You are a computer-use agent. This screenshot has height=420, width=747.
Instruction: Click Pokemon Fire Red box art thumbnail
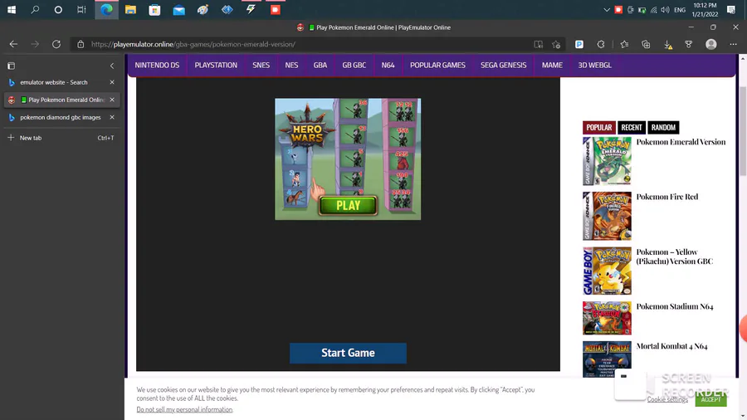coord(607,216)
